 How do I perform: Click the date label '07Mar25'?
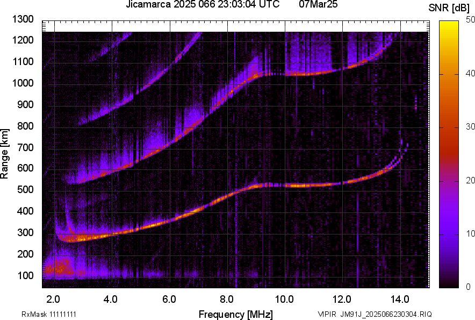318,4
